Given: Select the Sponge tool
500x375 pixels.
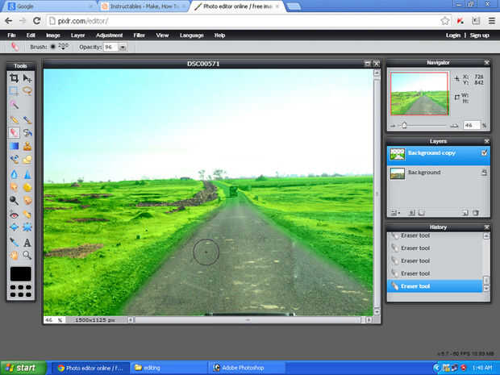Looking at the screenshot, I should pyautogui.click(x=27, y=187).
